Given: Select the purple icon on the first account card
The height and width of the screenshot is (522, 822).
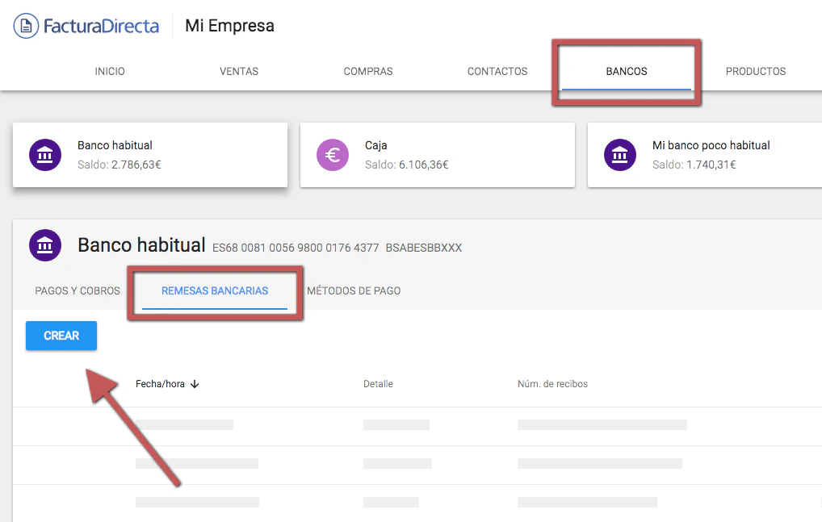Looking at the screenshot, I should point(44,154).
